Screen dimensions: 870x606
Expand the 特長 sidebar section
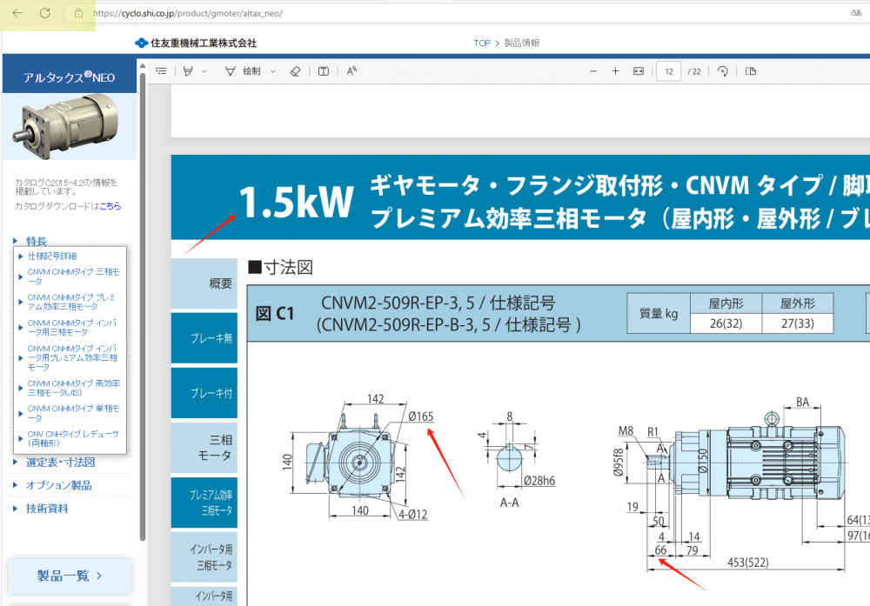[x=36, y=241]
